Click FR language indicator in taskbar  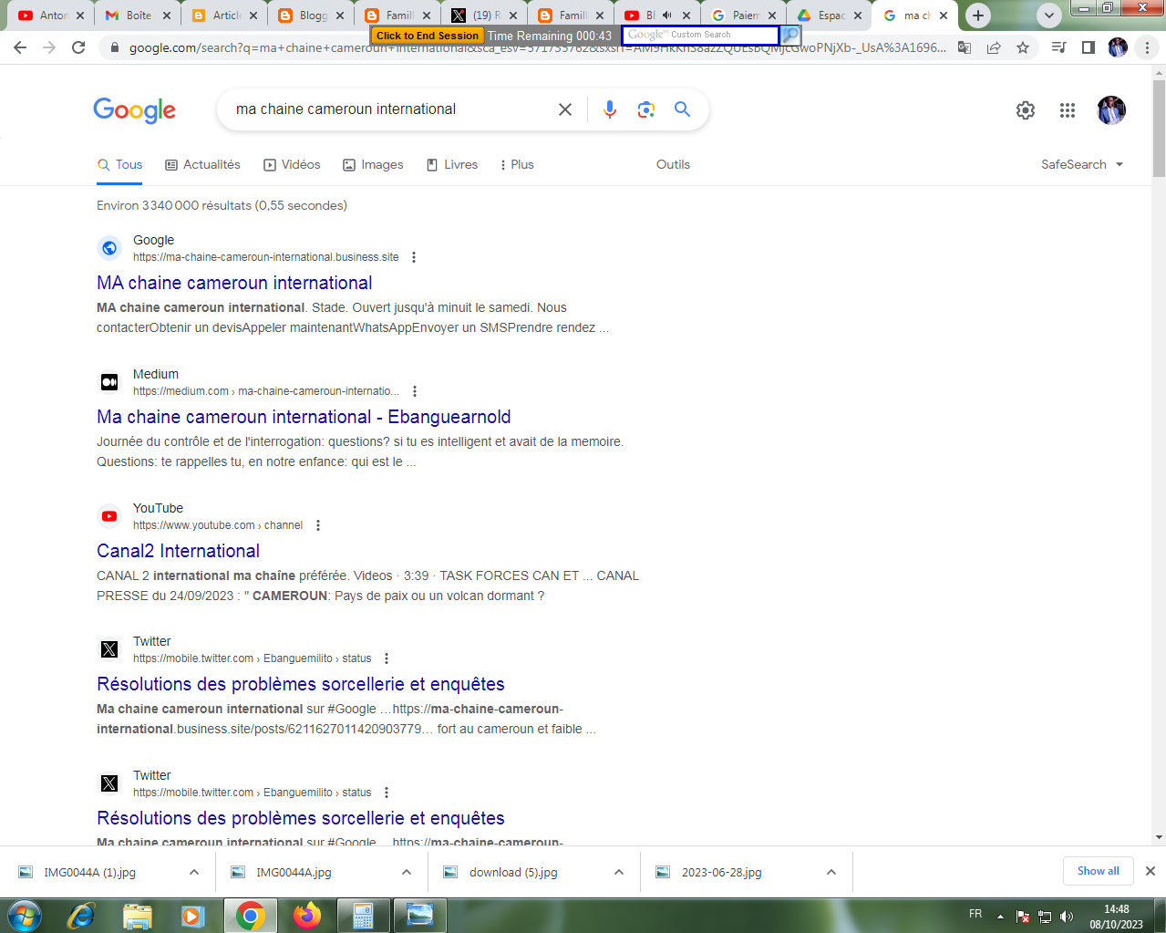pyautogui.click(x=975, y=914)
